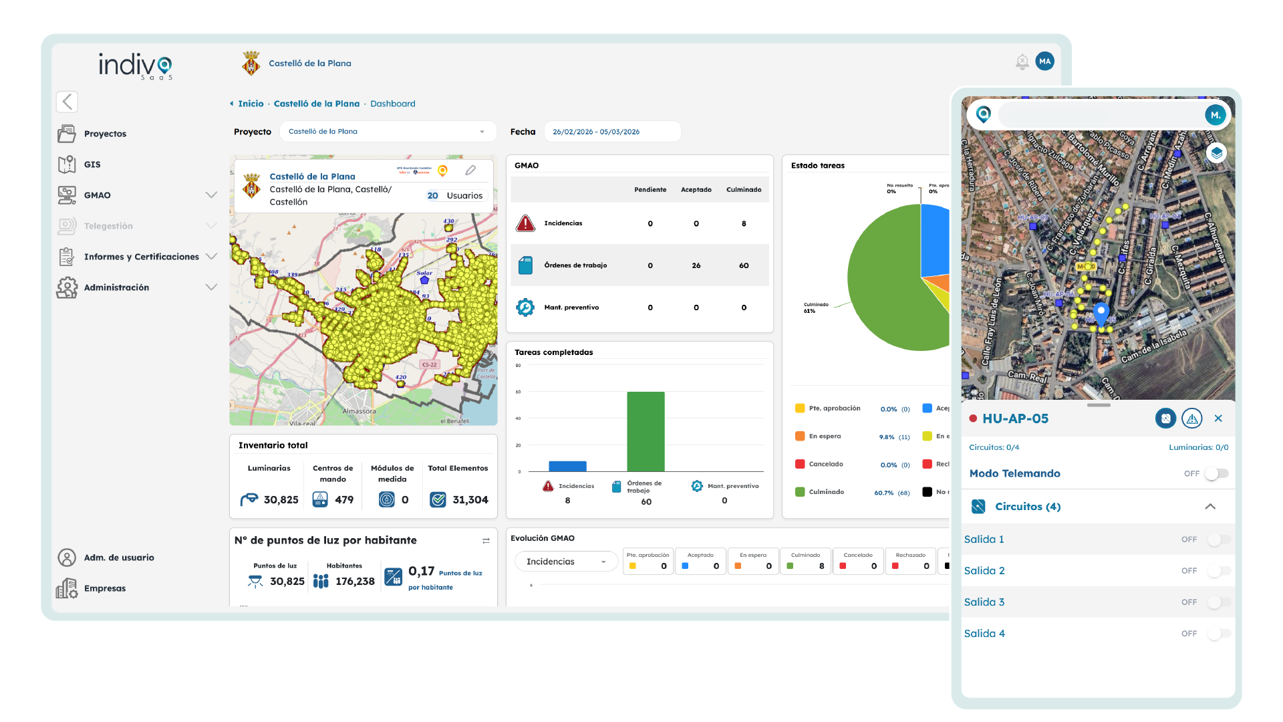Select GIS from the sidebar

click(x=92, y=164)
